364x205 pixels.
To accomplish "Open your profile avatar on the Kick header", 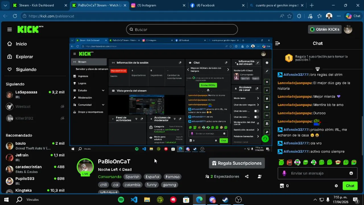I will [x=348, y=29].
